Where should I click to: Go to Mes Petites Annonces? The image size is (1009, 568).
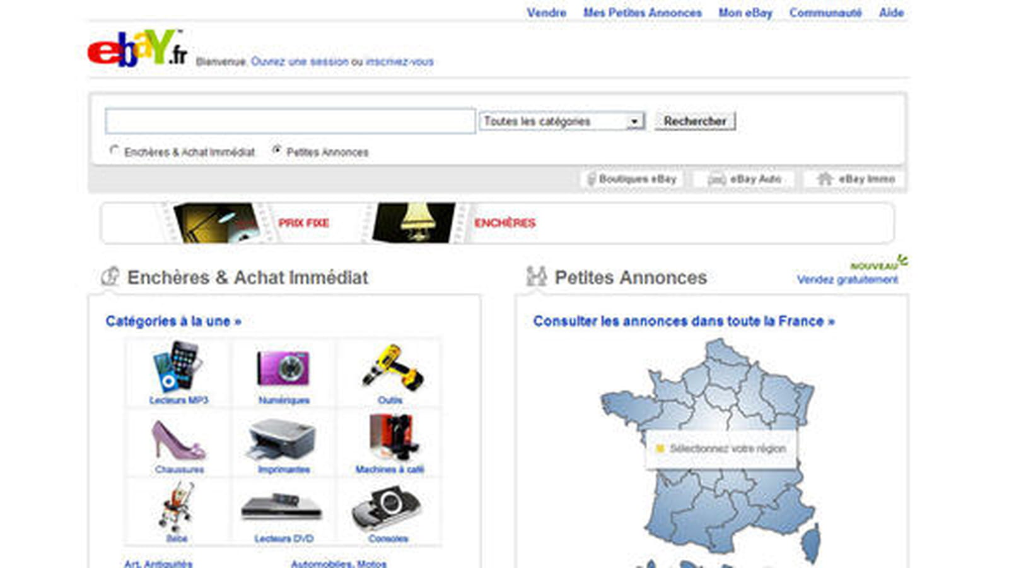tap(642, 13)
